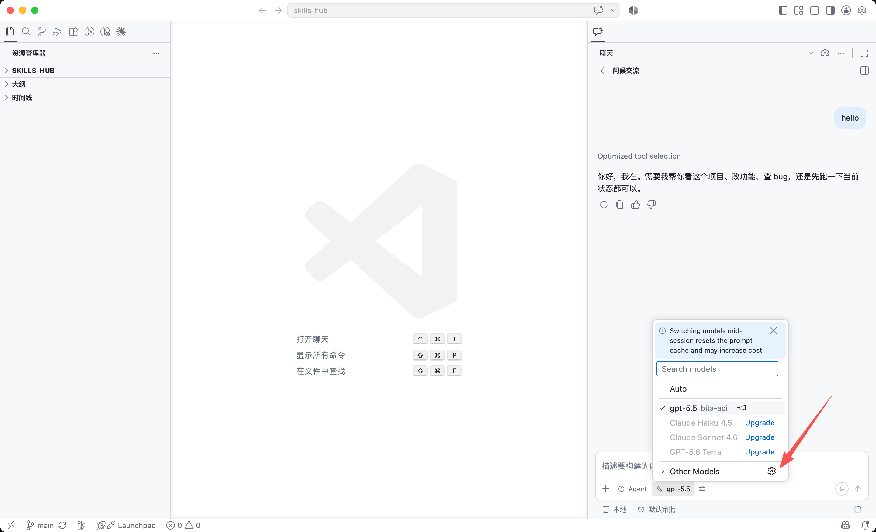876x532 pixels.
Task: Give thumbs down to the response
Action: [651, 205]
